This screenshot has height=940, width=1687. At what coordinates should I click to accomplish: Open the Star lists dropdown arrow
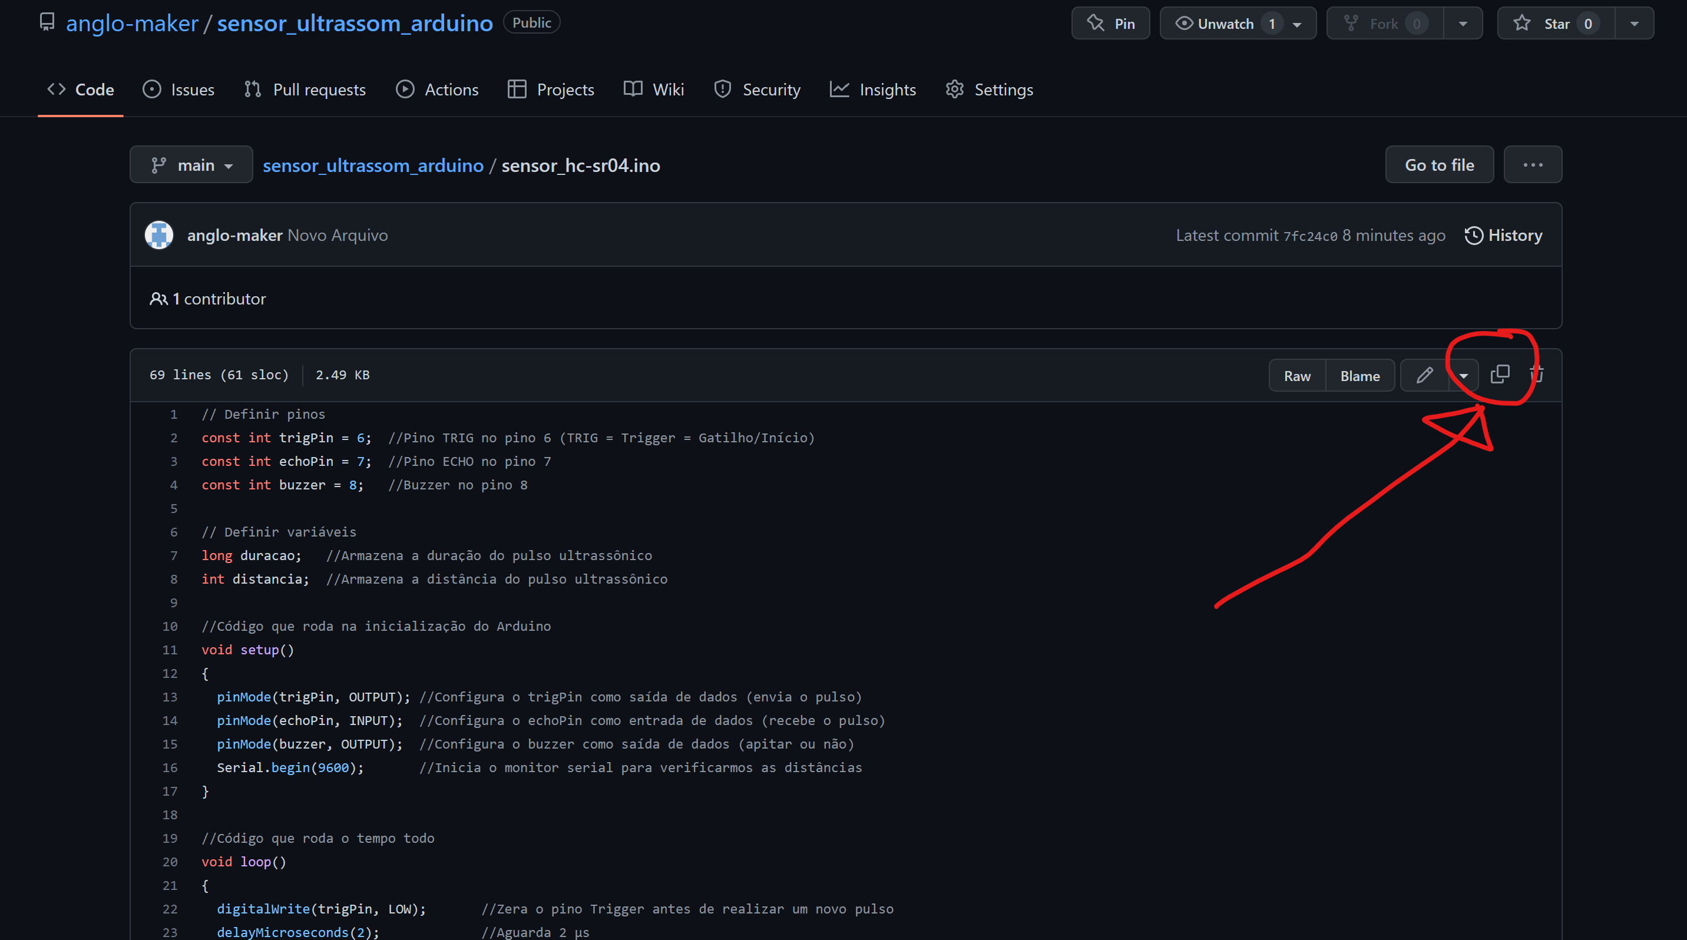tap(1634, 24)
